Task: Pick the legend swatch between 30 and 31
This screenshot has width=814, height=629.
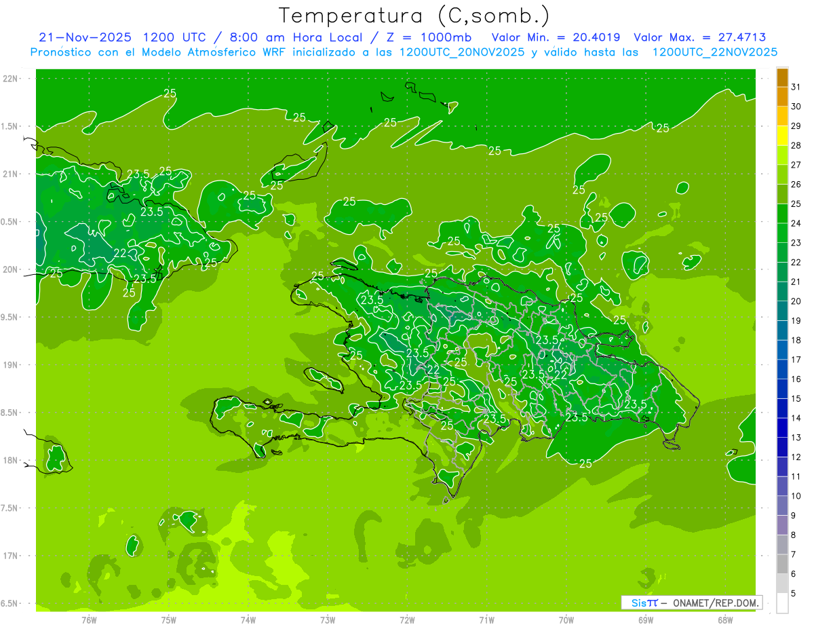Action: [x=782, y=96]
